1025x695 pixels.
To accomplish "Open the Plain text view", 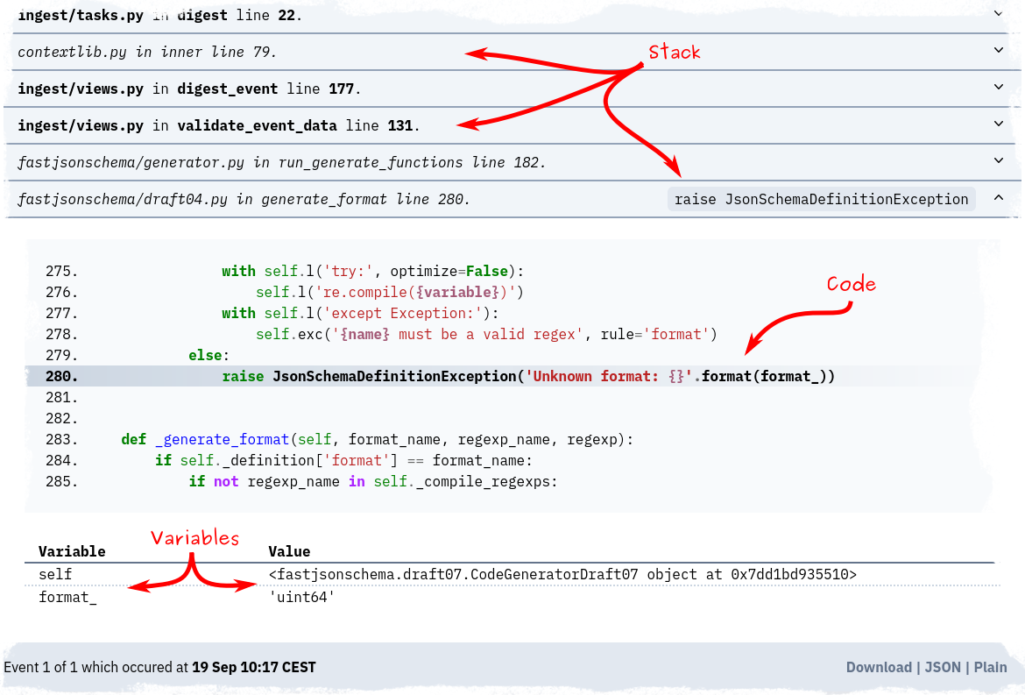I will [990, 667].
